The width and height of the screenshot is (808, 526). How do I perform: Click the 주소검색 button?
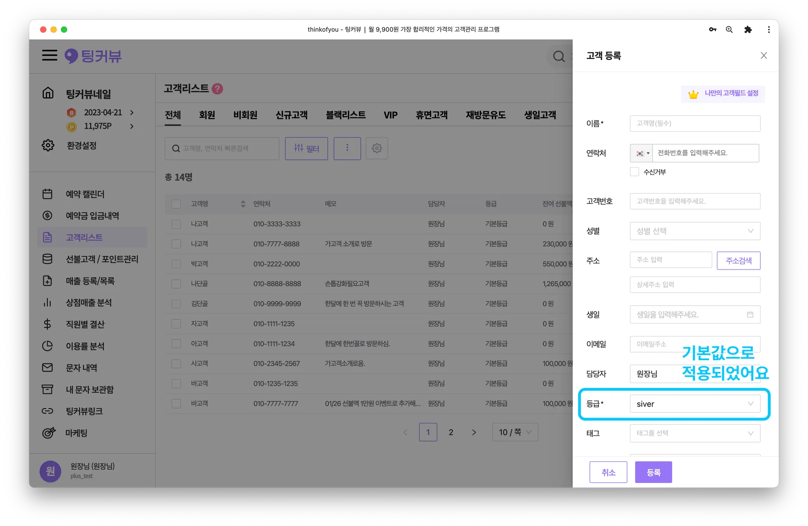(x=738, y=260)
